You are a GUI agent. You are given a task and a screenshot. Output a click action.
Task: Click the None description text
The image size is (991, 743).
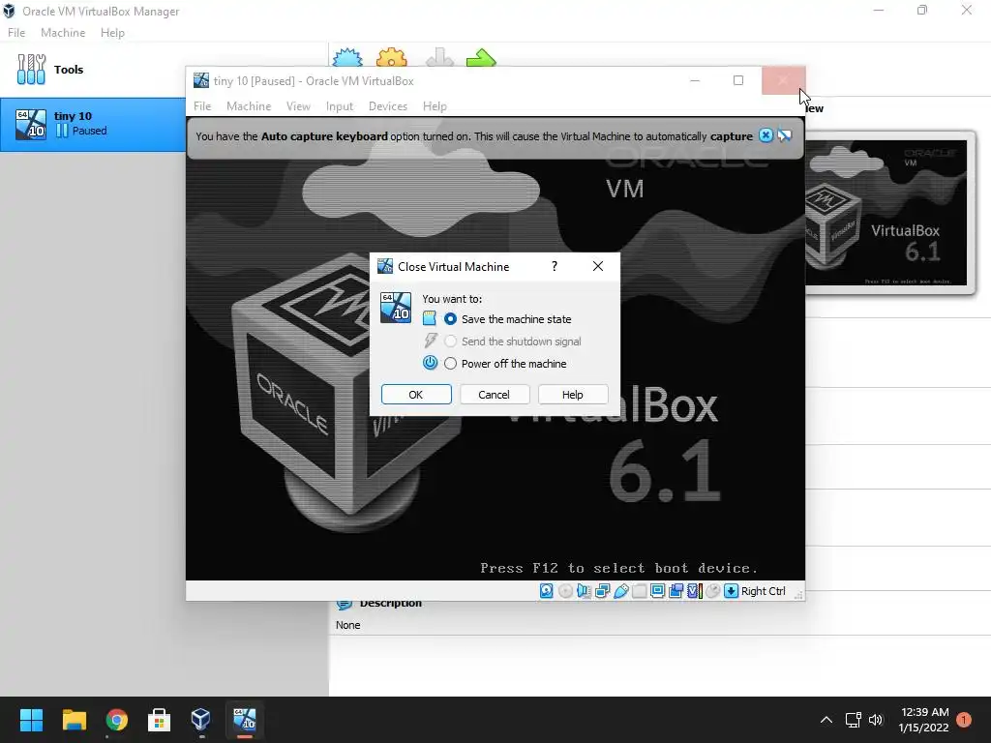[x=348, y=625]
